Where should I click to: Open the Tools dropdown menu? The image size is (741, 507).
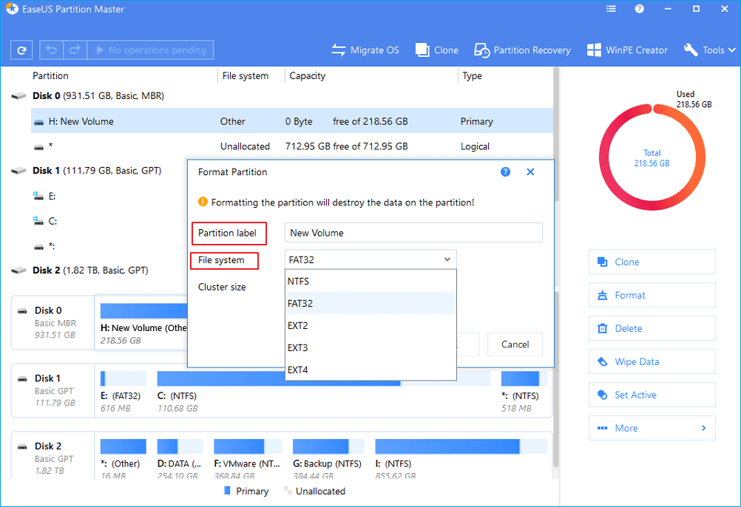pos(708,50)
